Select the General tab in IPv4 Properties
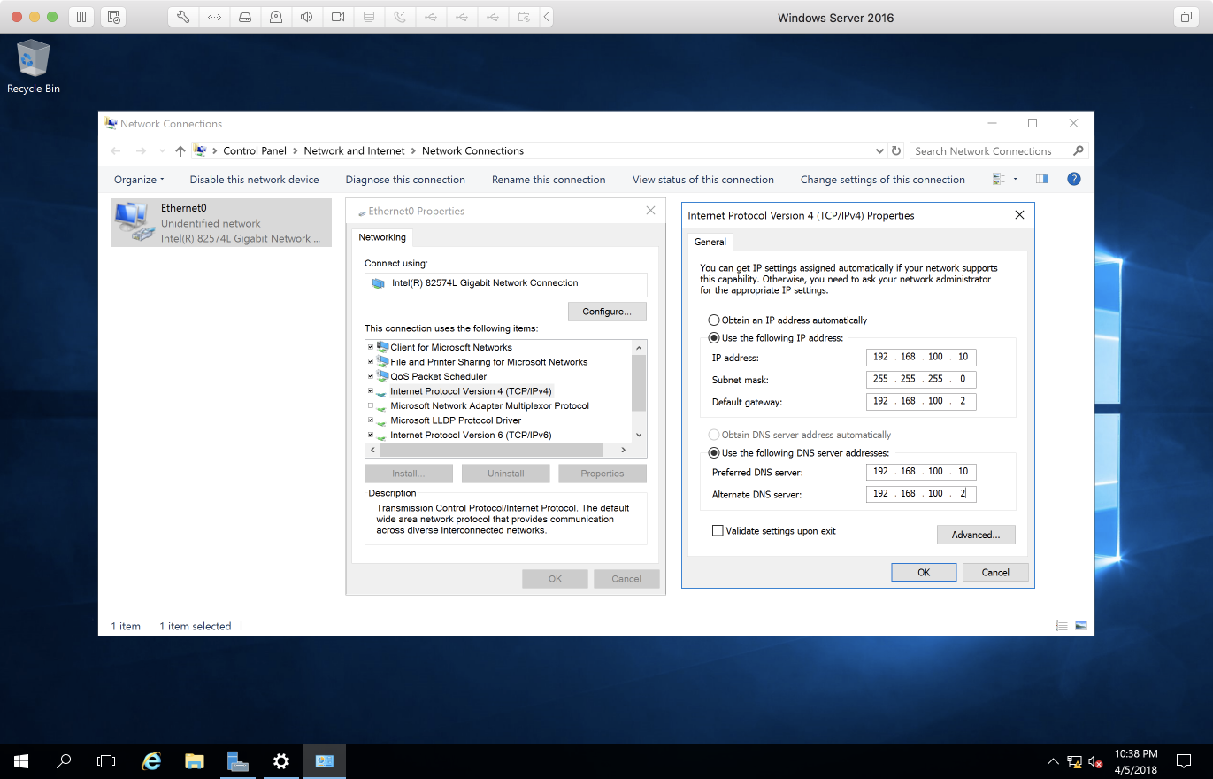 pyautogui.click(x=710, y=242)
